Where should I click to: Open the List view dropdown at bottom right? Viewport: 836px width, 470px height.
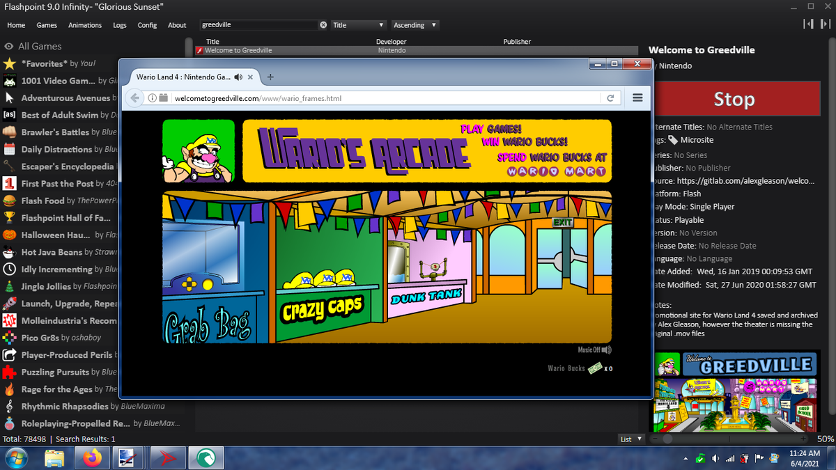pos(630,439)
